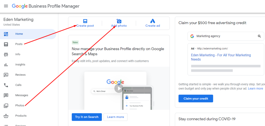
Task: Open Posts in the sidebar
Action: coord(19,44)
